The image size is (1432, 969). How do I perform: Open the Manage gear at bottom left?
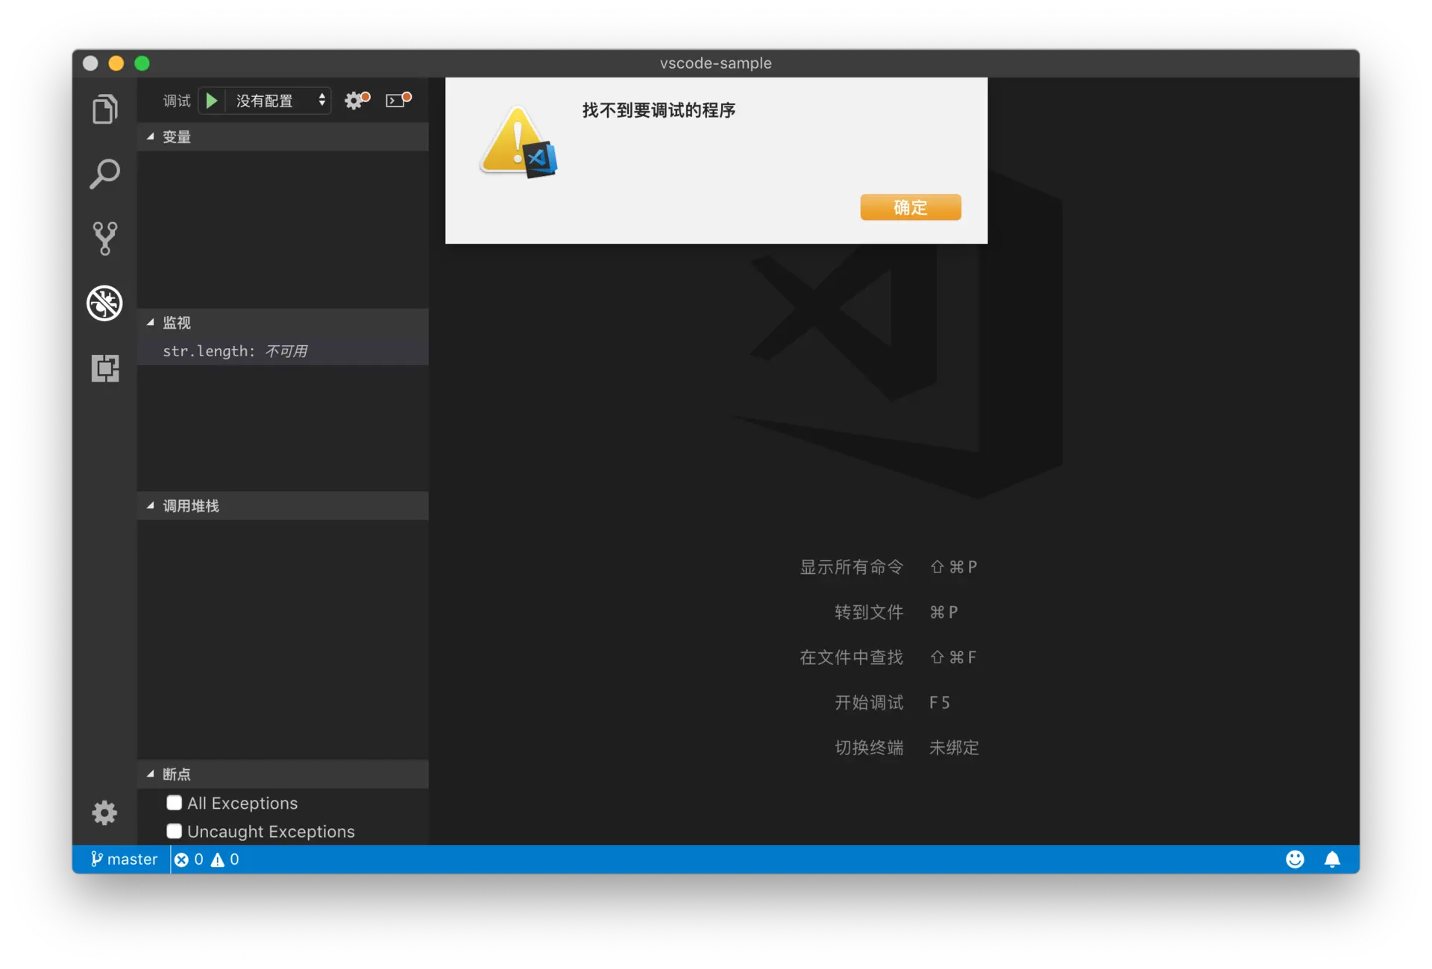click(x=104, y=812)
